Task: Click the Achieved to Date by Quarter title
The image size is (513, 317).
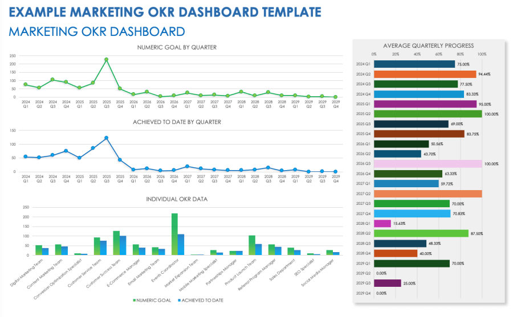Action: [x=177, y=122]
